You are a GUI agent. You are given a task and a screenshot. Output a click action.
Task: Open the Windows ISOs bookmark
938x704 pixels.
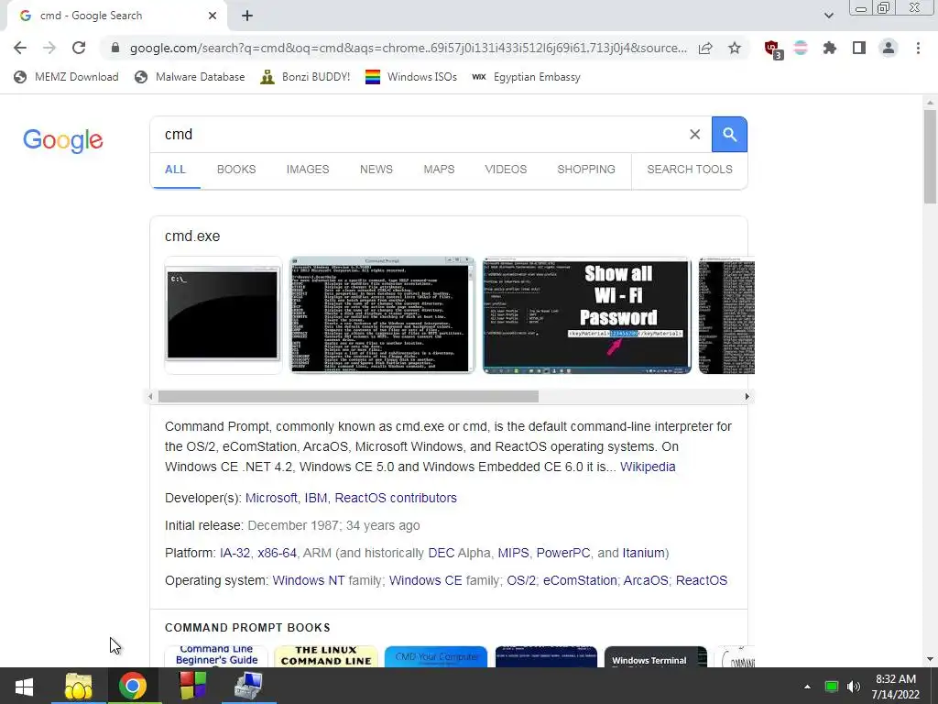point(411,77)
